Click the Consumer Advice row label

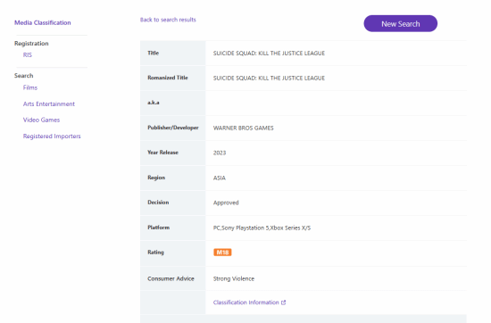pos(171,278)
